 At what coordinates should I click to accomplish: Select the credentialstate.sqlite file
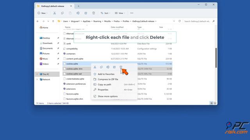pos(75,79)
